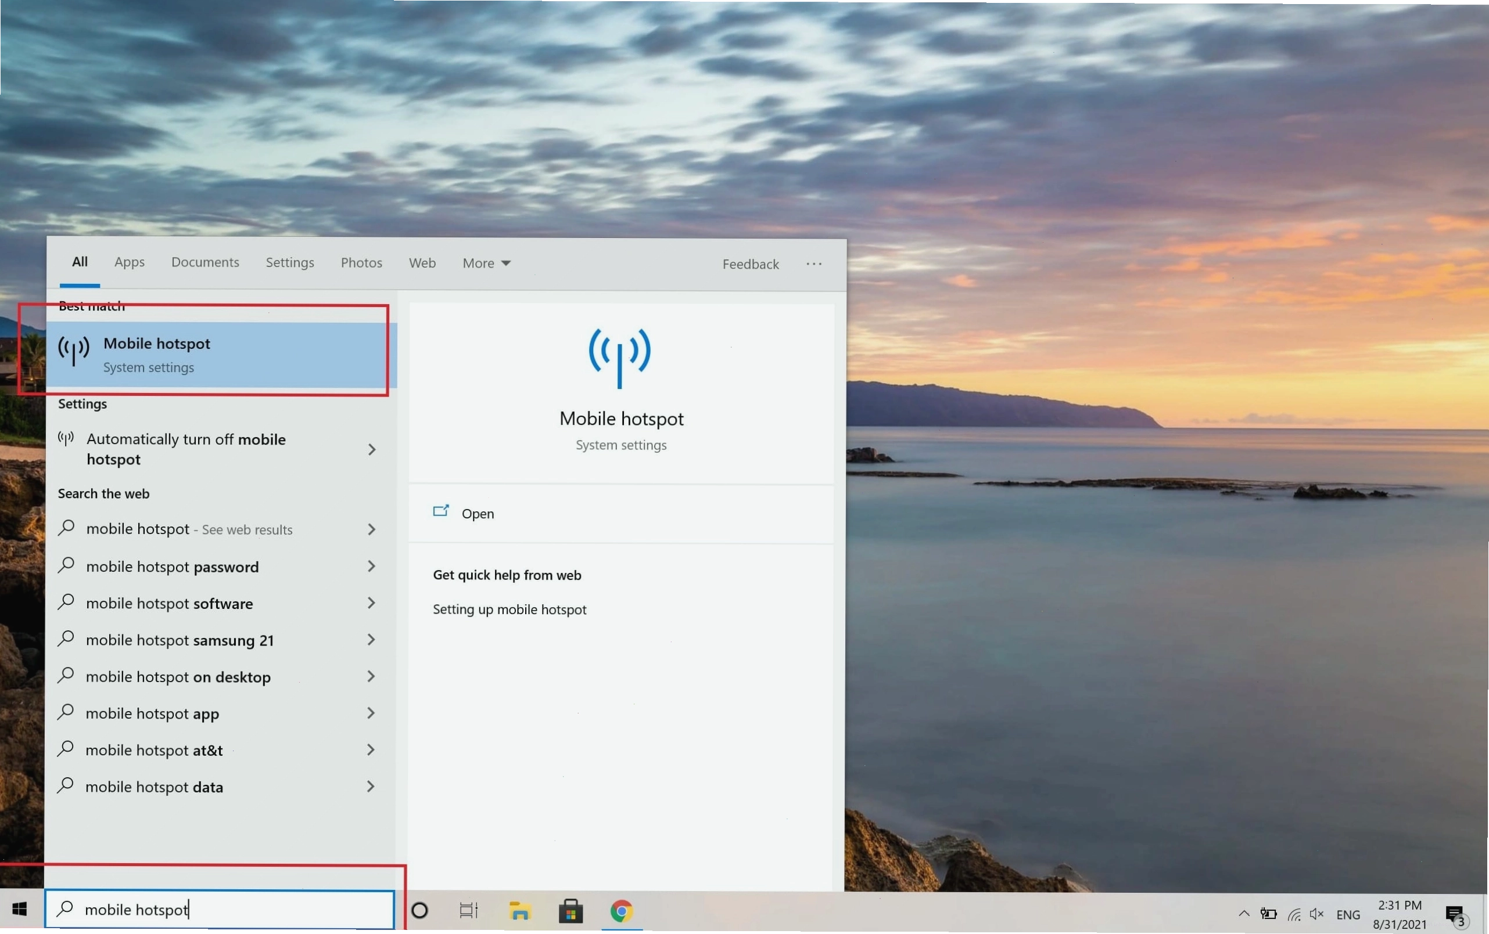Switch to the Apps tab

coord(129,262)
